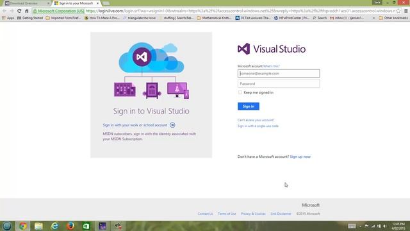The image size is (410, 231).
Task: Open Chrome from the taskbar
Action: tap(23, 226)
